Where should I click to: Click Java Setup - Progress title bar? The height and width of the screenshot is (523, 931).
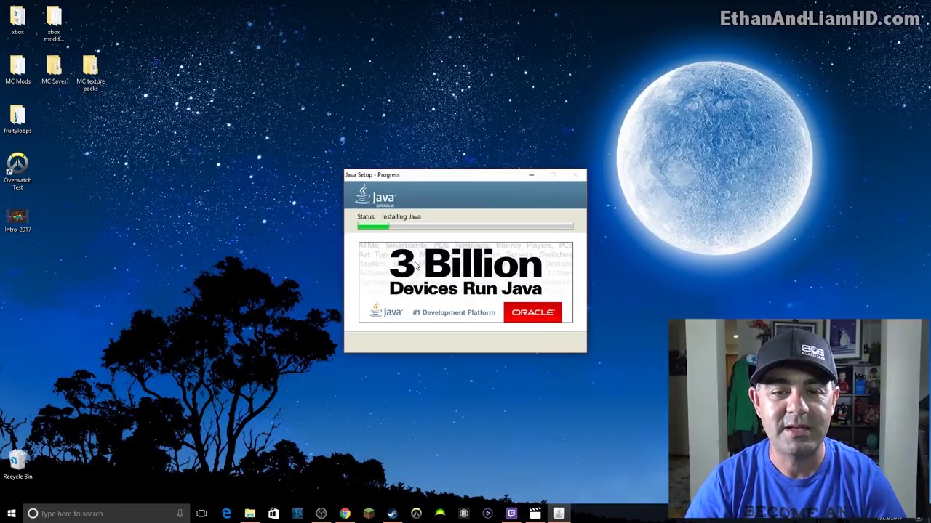click(x=465, y=174)
